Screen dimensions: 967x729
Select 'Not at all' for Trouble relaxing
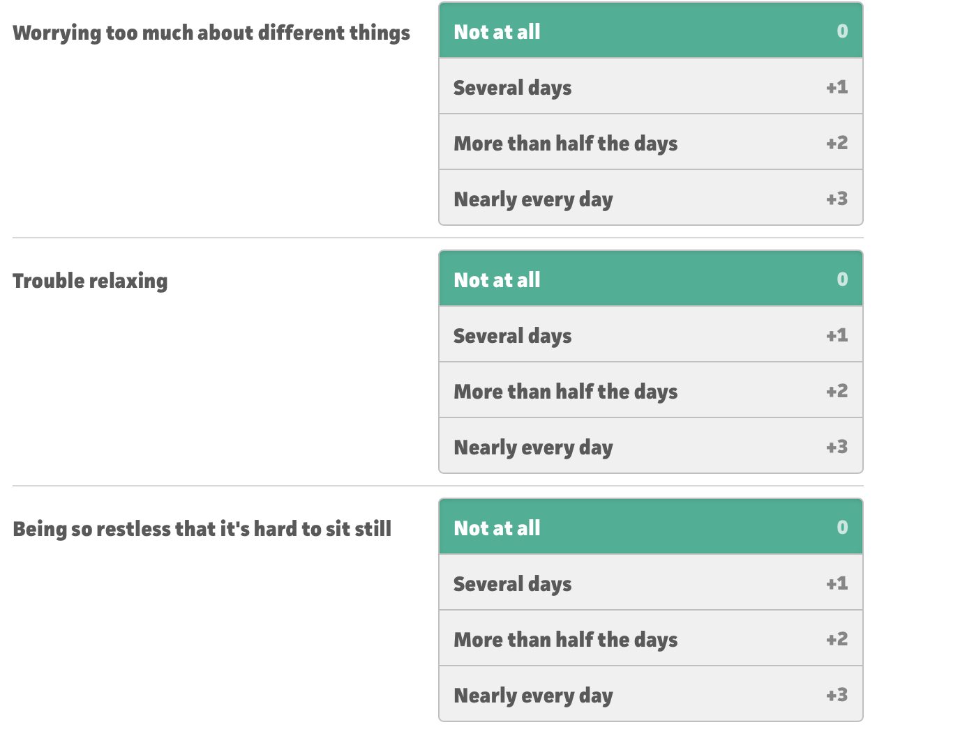651,279
